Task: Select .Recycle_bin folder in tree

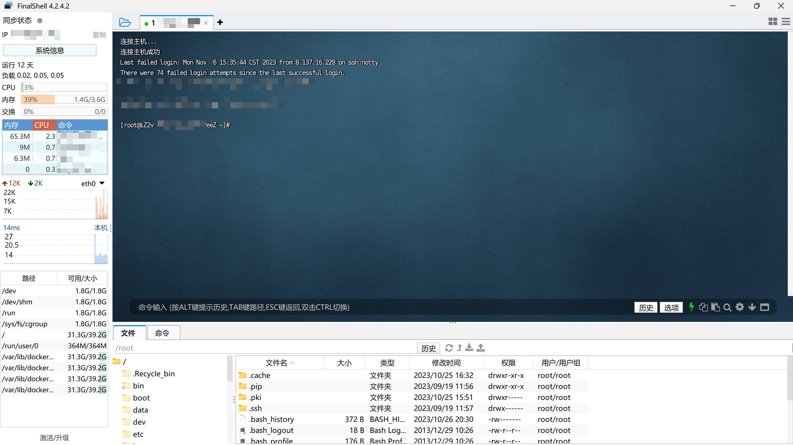Action: click(149, 374)
